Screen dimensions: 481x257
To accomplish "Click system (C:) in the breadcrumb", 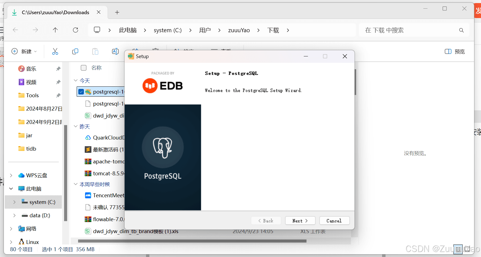I will pyautogui.click(x=168, y=30).
